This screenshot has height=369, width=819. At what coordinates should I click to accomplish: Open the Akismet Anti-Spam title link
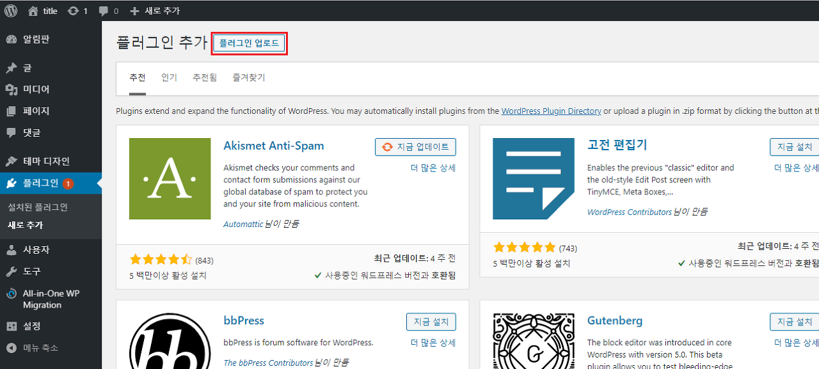tap(274, 146)
